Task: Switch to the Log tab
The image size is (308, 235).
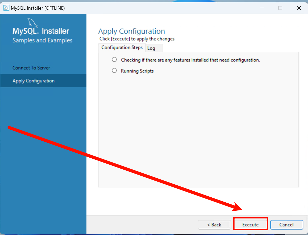Action: [154, 48]
